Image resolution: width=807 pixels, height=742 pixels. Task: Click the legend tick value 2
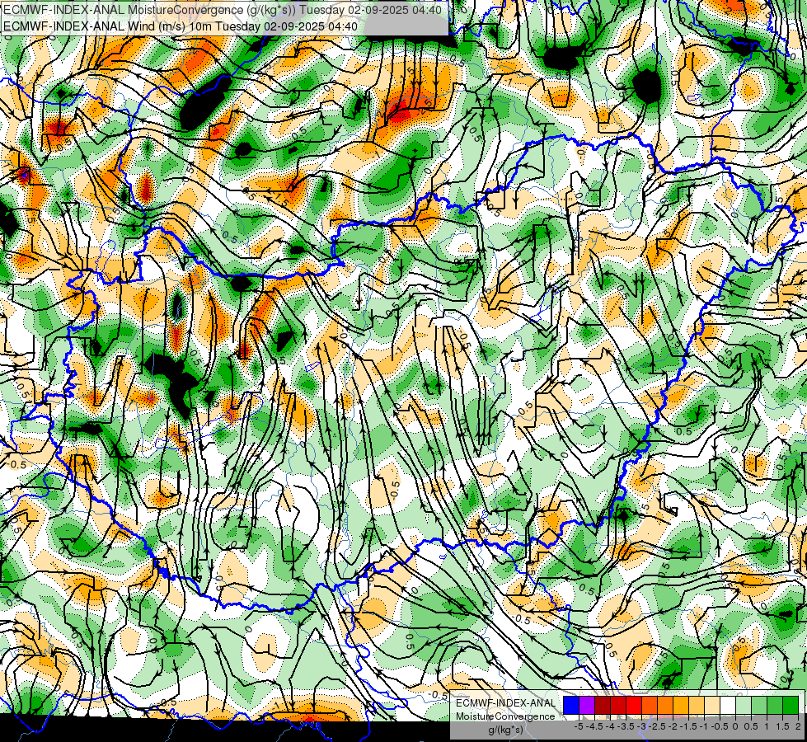(x=798, y=726)
